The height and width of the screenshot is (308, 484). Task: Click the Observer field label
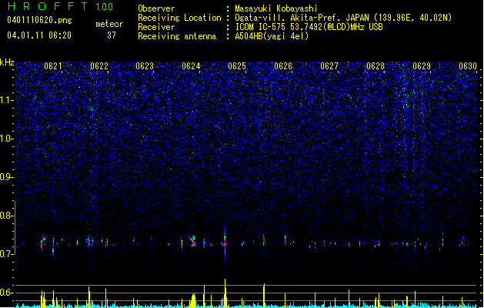(x=156, y=8)
